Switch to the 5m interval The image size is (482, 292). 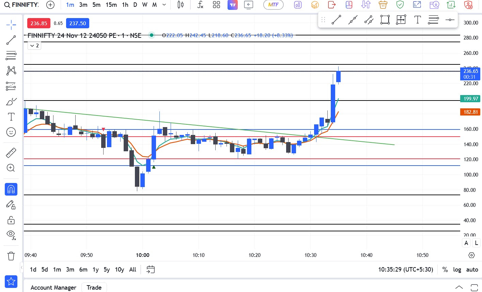click(96, 5)
